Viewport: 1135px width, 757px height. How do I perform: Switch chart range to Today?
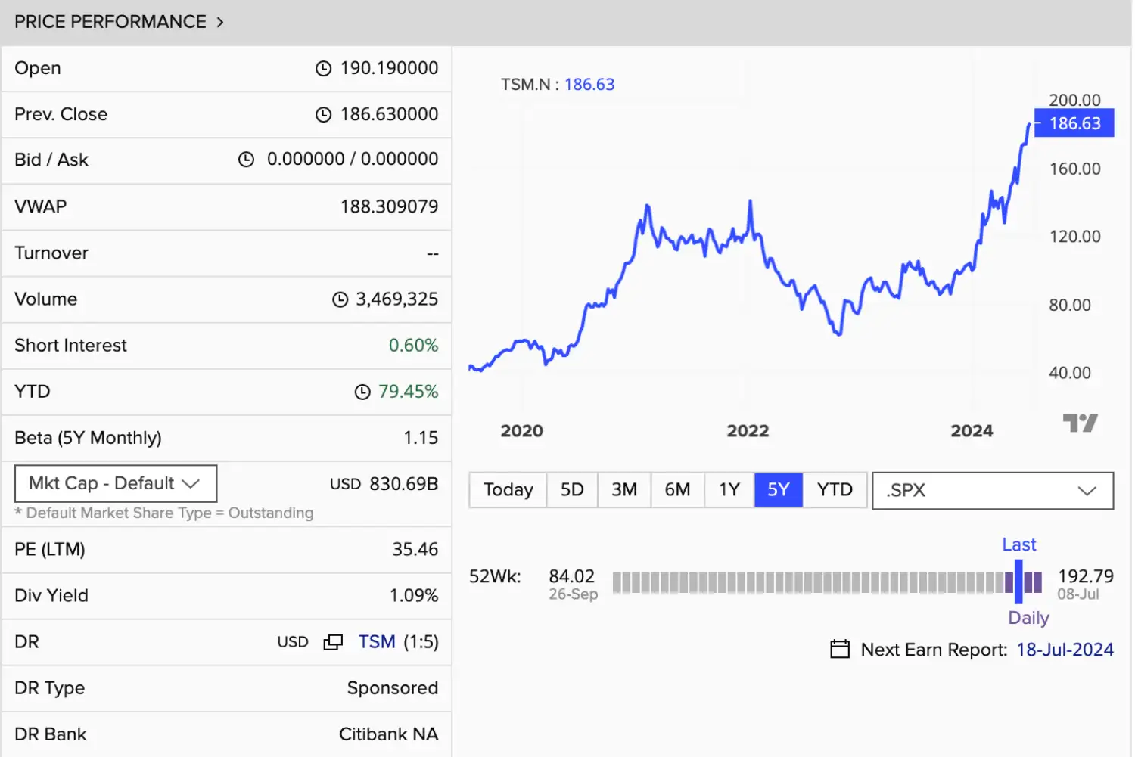point(508,490)
